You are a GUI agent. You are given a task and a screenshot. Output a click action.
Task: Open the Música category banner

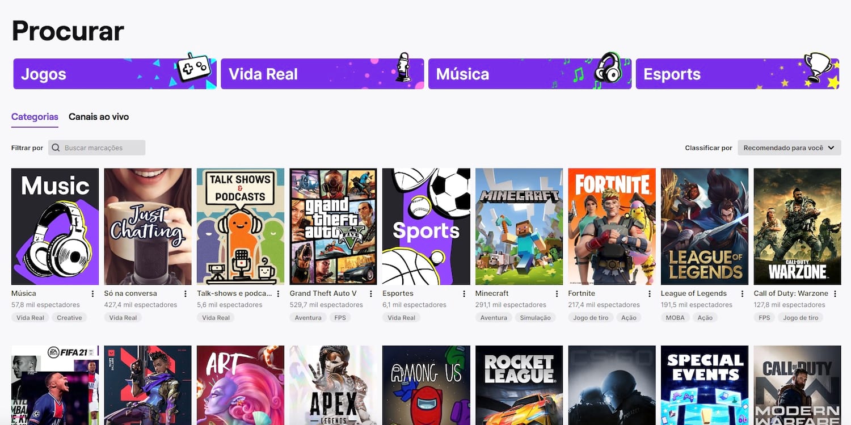(530, 74)
